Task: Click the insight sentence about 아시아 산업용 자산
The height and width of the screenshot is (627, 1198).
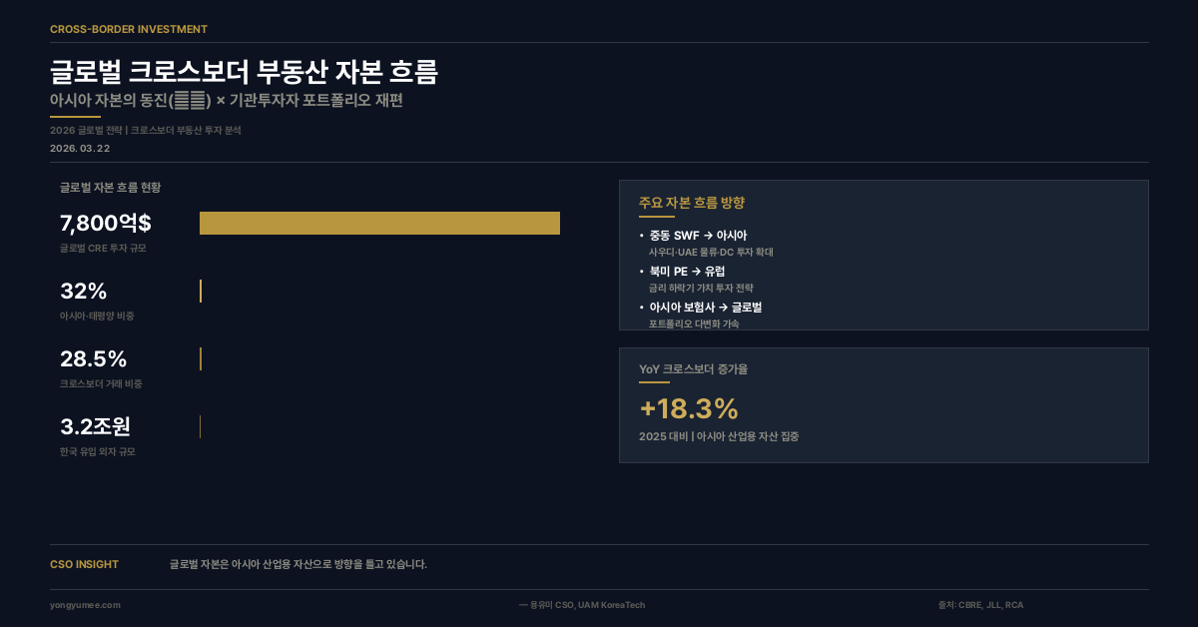Action: [298, 564]
